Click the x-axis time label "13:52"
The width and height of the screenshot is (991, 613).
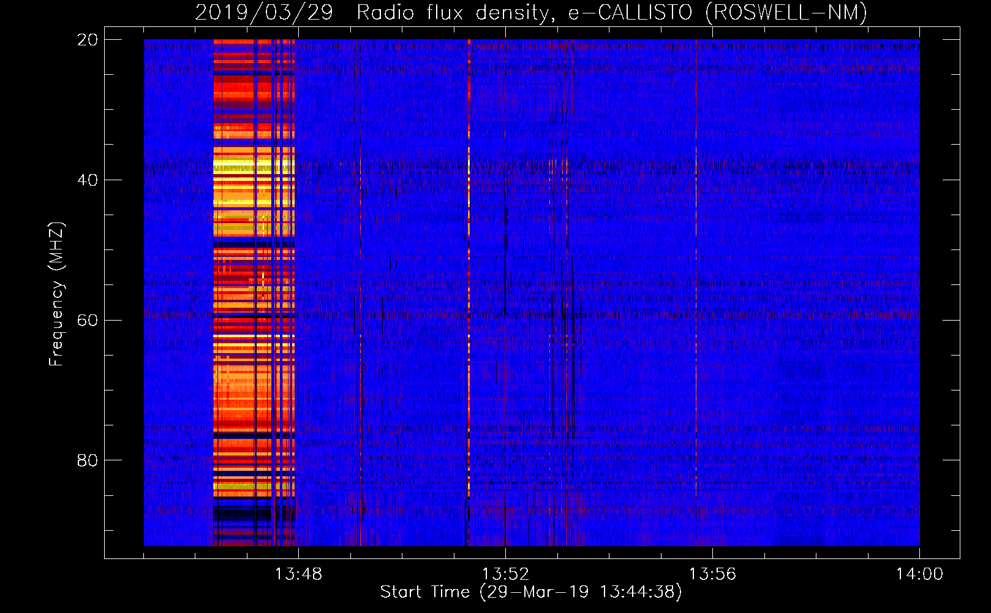click(x=505, y=574)
